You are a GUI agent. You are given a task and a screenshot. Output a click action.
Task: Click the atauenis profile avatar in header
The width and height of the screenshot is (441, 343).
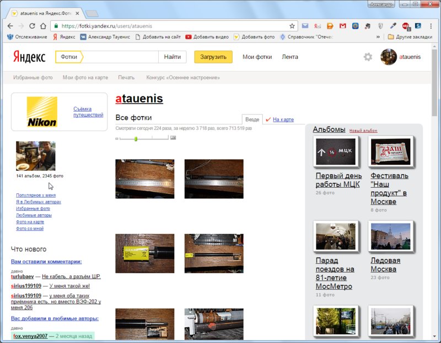(x=389, y=57)
